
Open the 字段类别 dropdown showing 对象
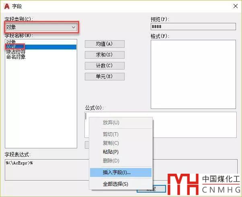tap(41, 27)
